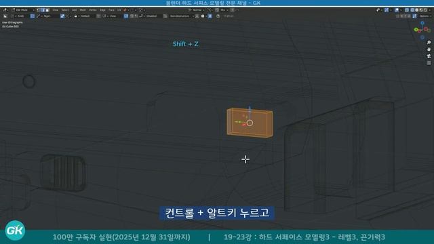This screenshot has height=244, width=434.
Task: Open the Add menu
Action: point(74,10)
